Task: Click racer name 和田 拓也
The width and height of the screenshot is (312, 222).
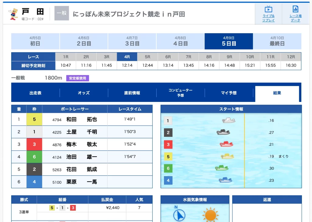Action: 81,120
